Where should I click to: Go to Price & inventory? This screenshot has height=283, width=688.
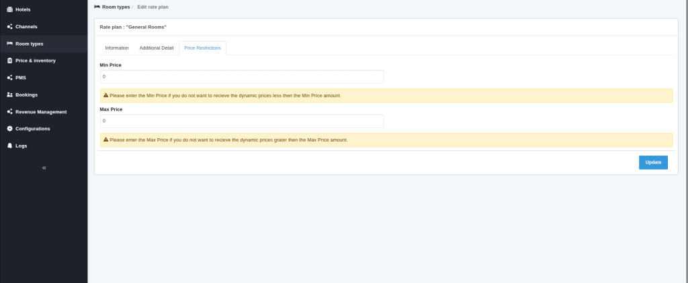point(44,60)
